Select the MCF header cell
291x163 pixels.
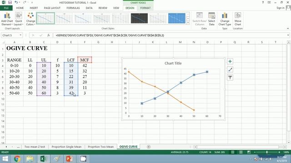pyautogui.click(x=85, y=60)
